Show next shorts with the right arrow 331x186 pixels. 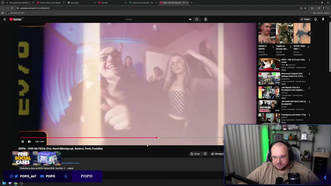point(310,33)
